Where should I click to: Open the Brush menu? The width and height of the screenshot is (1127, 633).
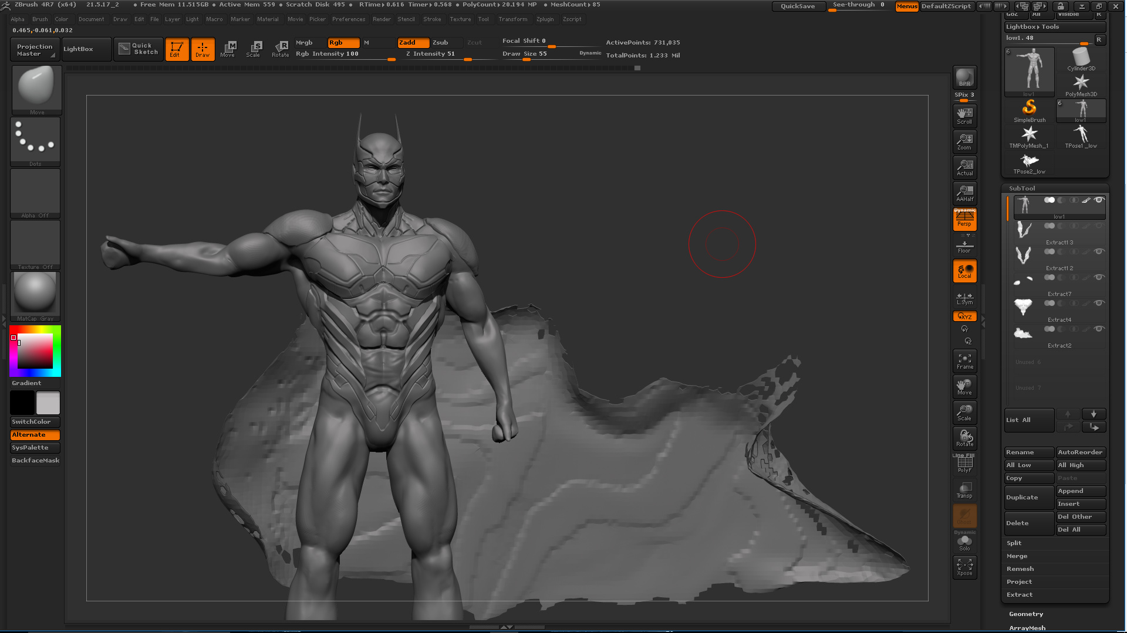(40, 19)
